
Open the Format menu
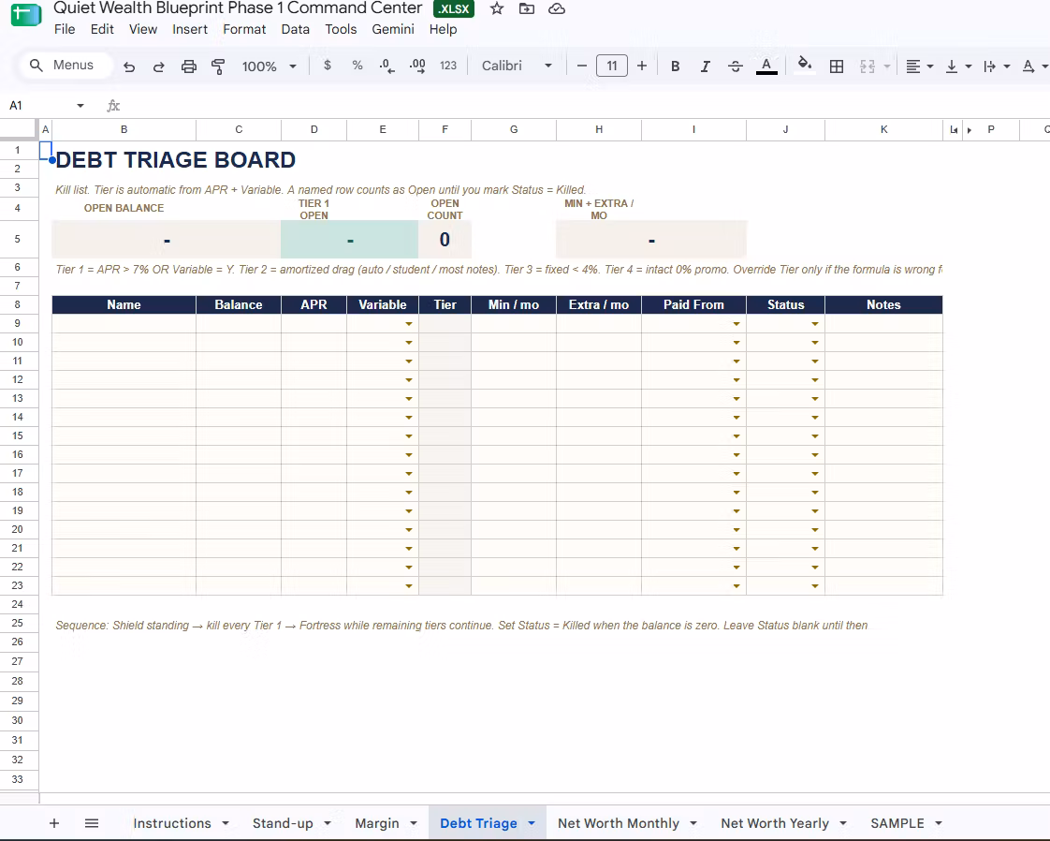[244, 29]
